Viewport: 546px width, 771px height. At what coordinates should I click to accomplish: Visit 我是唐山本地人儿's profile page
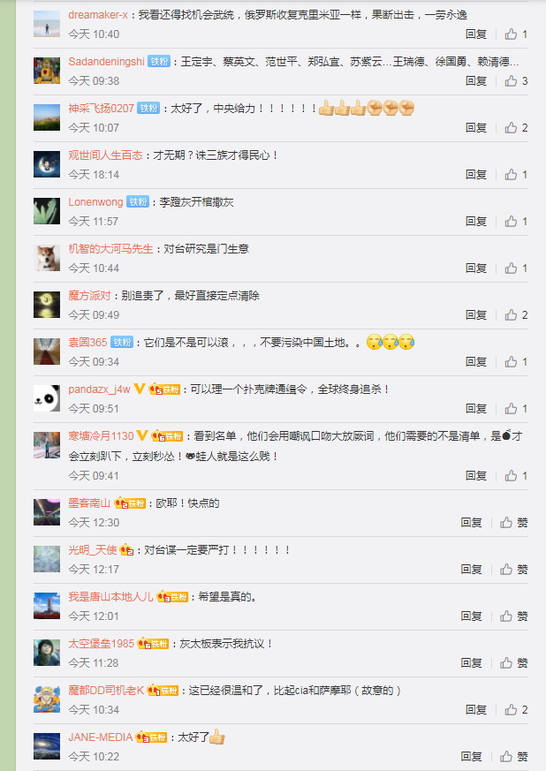[x=110, y=596]
